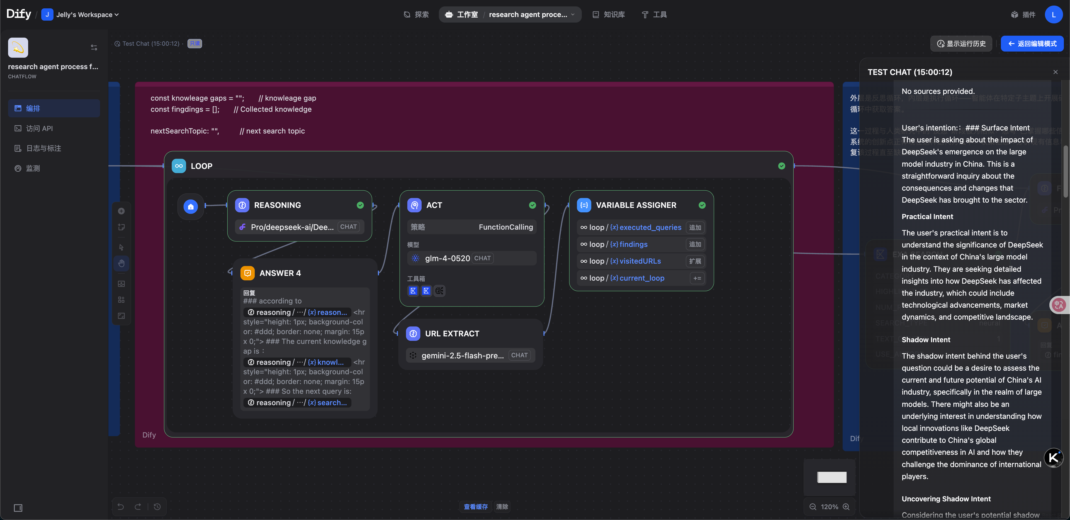Click 返回编辑模式 button
Image resolution: width=1070 pixels, height=520 pixels.
point(1032,43)
